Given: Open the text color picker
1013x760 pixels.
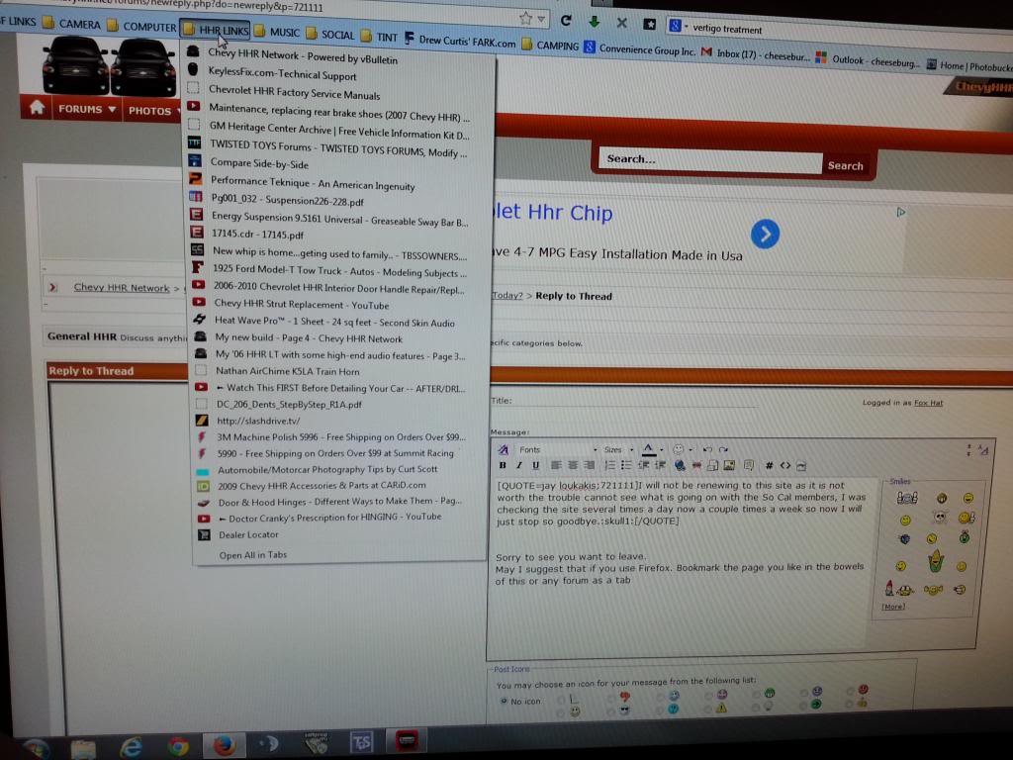Looking at the screenshot, I should pos(649,449).
